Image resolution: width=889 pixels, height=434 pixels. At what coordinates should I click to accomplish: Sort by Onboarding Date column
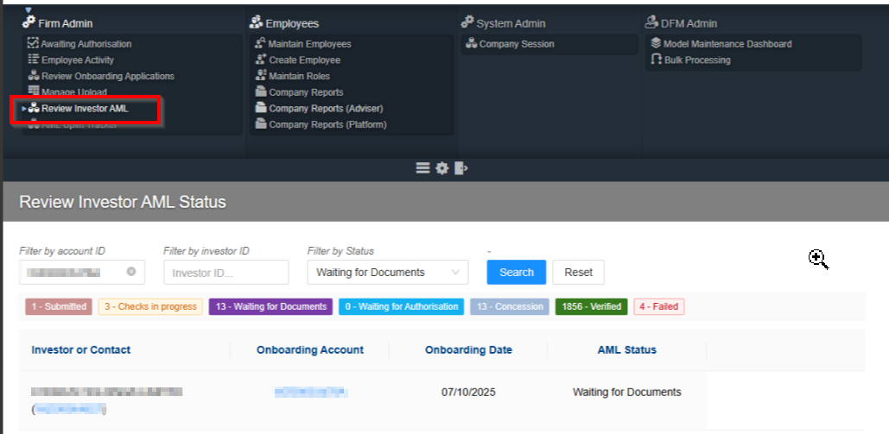(468, 349)
